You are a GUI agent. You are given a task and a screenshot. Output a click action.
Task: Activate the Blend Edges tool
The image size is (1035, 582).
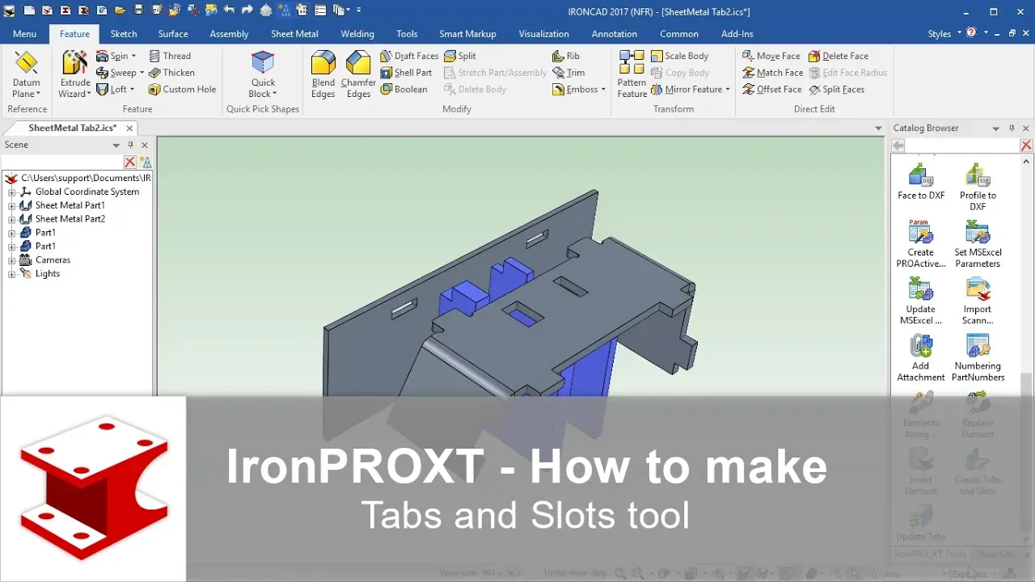[x=323, y=74]
